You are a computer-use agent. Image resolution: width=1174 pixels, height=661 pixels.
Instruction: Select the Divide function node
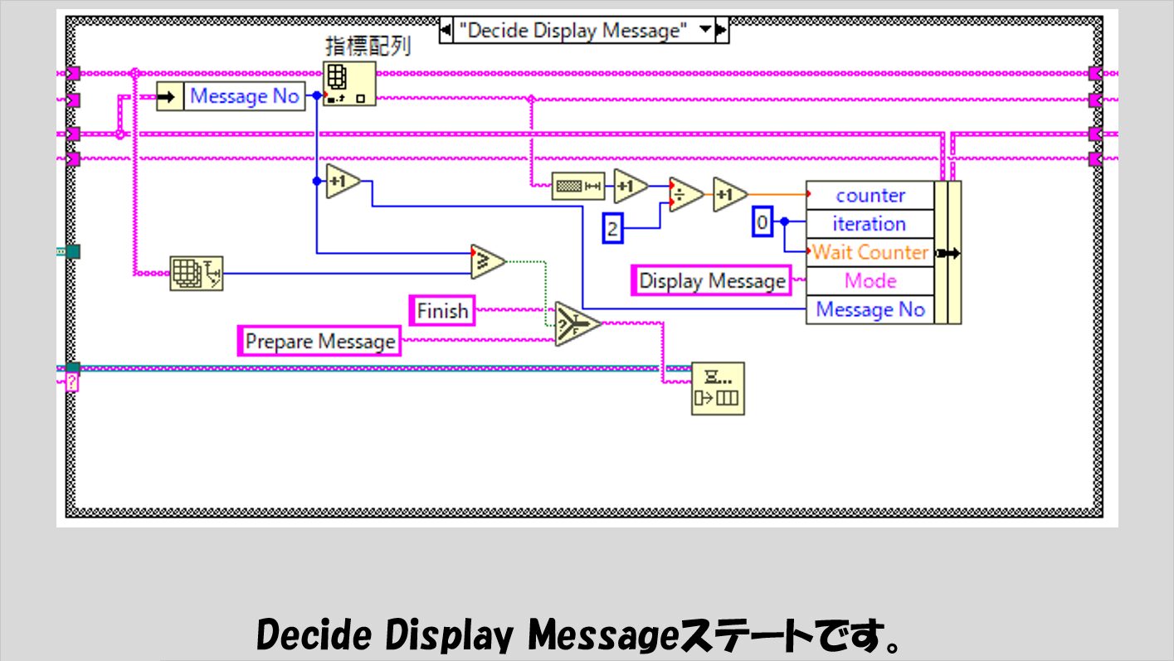click(685, 196)
